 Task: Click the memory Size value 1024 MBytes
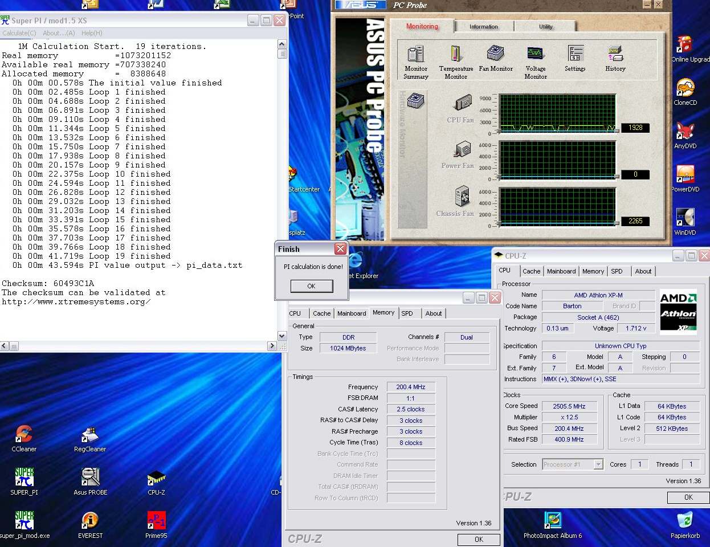tap(348, 348)
